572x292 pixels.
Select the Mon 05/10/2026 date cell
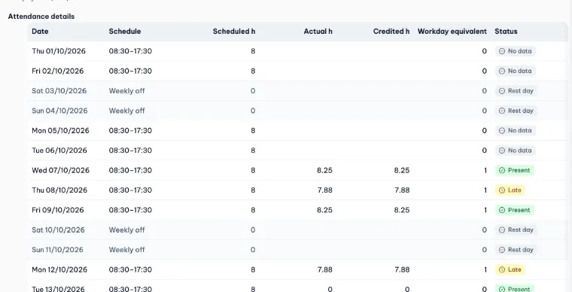60,130
